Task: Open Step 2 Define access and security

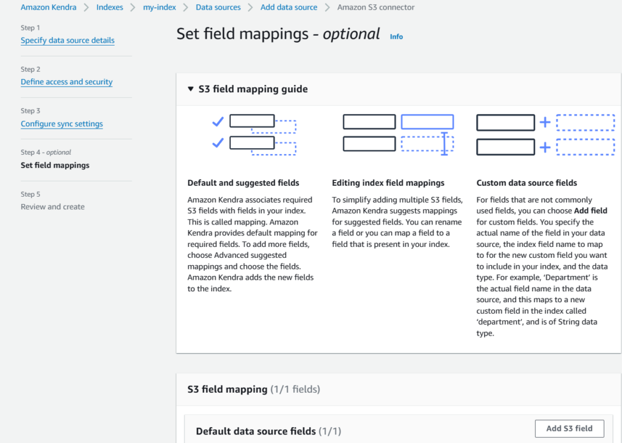Action: coord(66,82)
